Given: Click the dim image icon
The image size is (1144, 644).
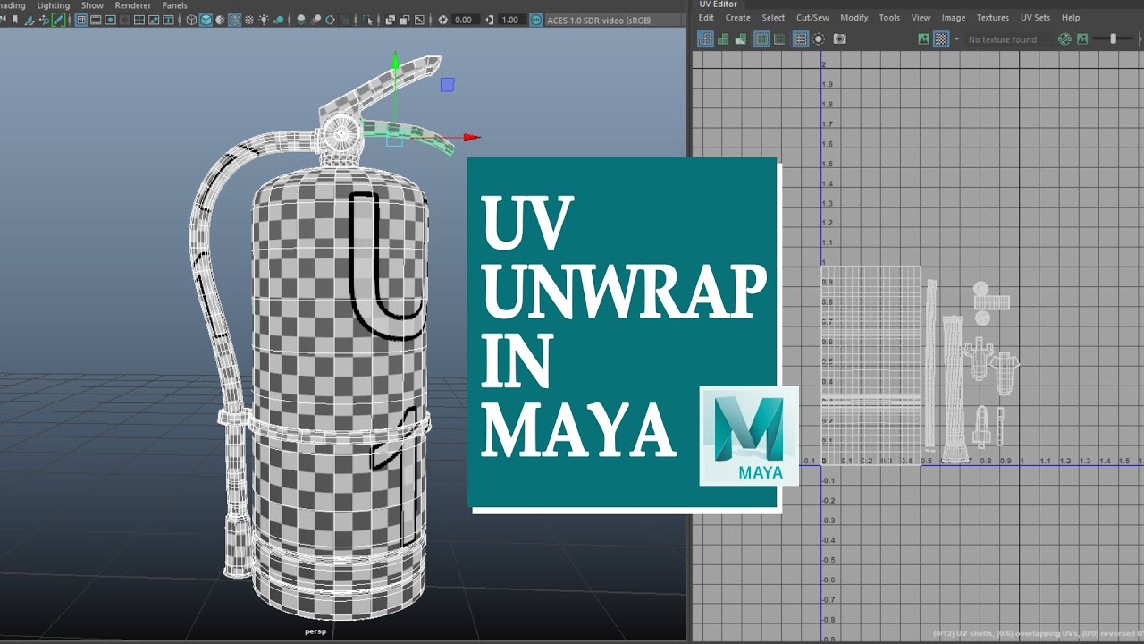Looking at the screenshot, I should pyautogui.click(x=1081, y=38).
